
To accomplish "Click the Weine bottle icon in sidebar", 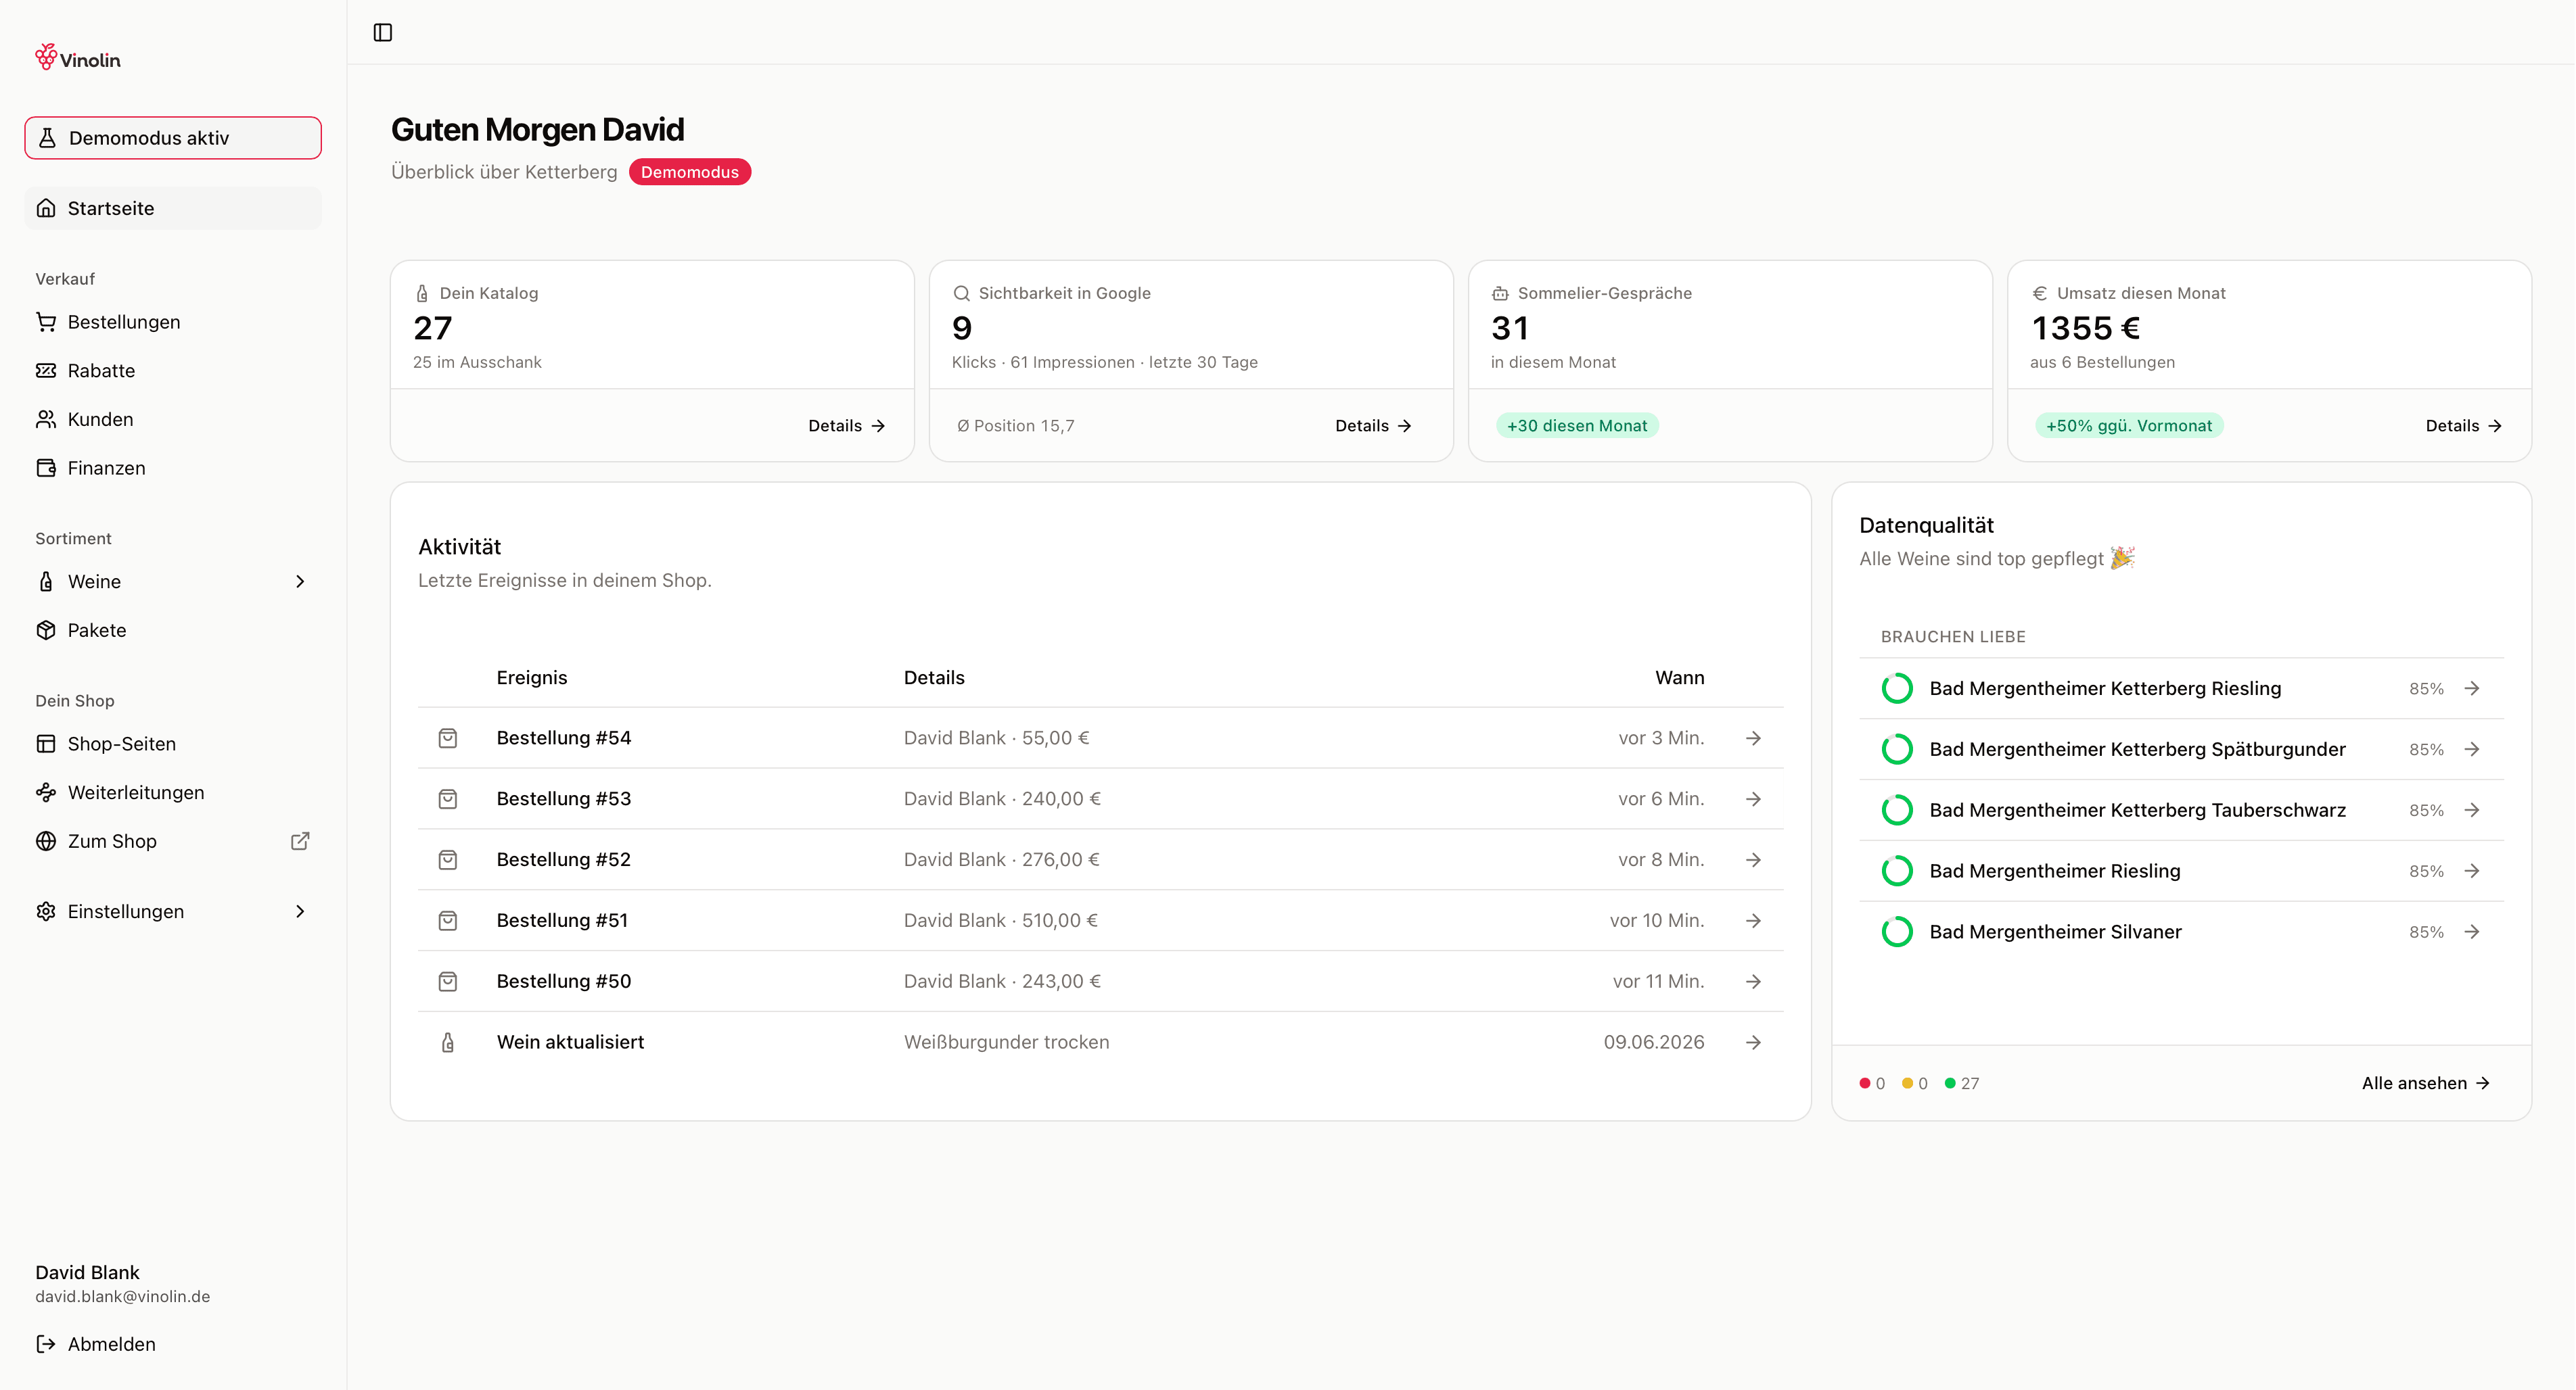I will (46, 581).
